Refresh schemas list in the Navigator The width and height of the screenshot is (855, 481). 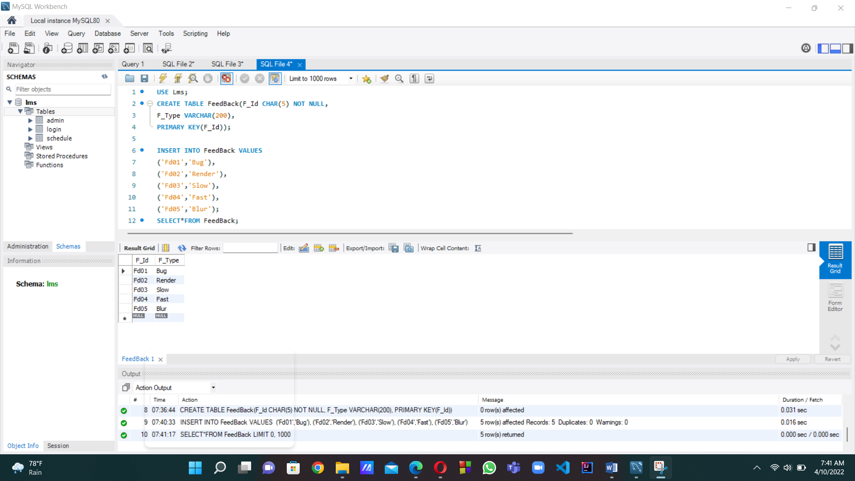click(105, 77)
